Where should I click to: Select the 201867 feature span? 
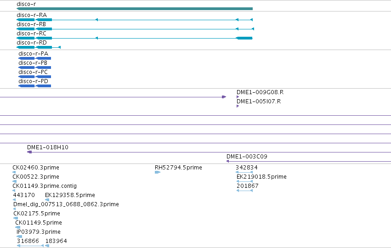point(244,191)
